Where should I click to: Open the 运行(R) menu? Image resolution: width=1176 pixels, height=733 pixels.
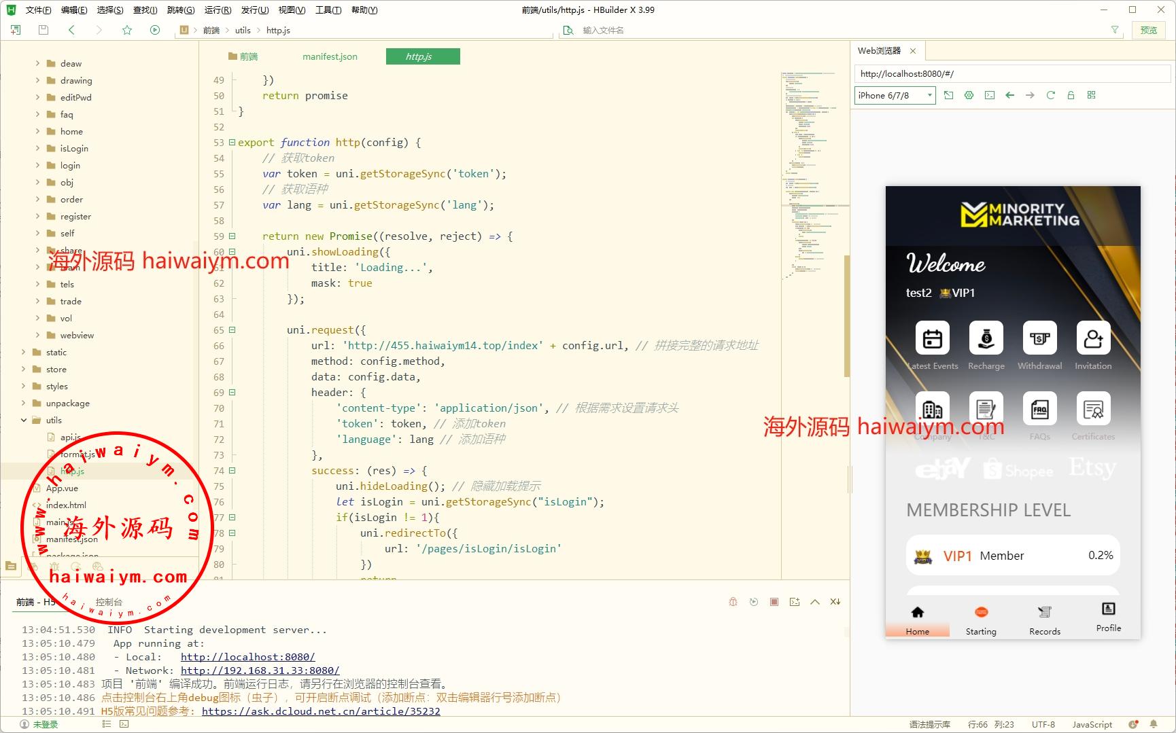218,10
